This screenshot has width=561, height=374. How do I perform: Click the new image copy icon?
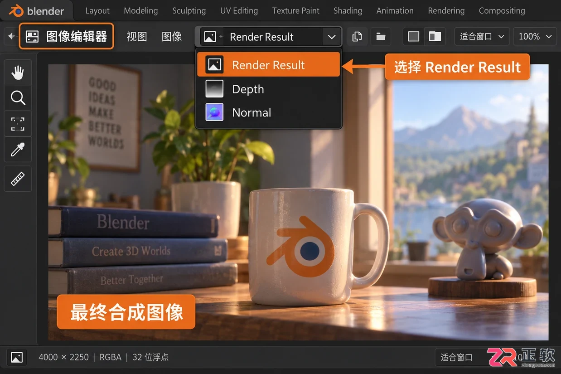[357, 37]
